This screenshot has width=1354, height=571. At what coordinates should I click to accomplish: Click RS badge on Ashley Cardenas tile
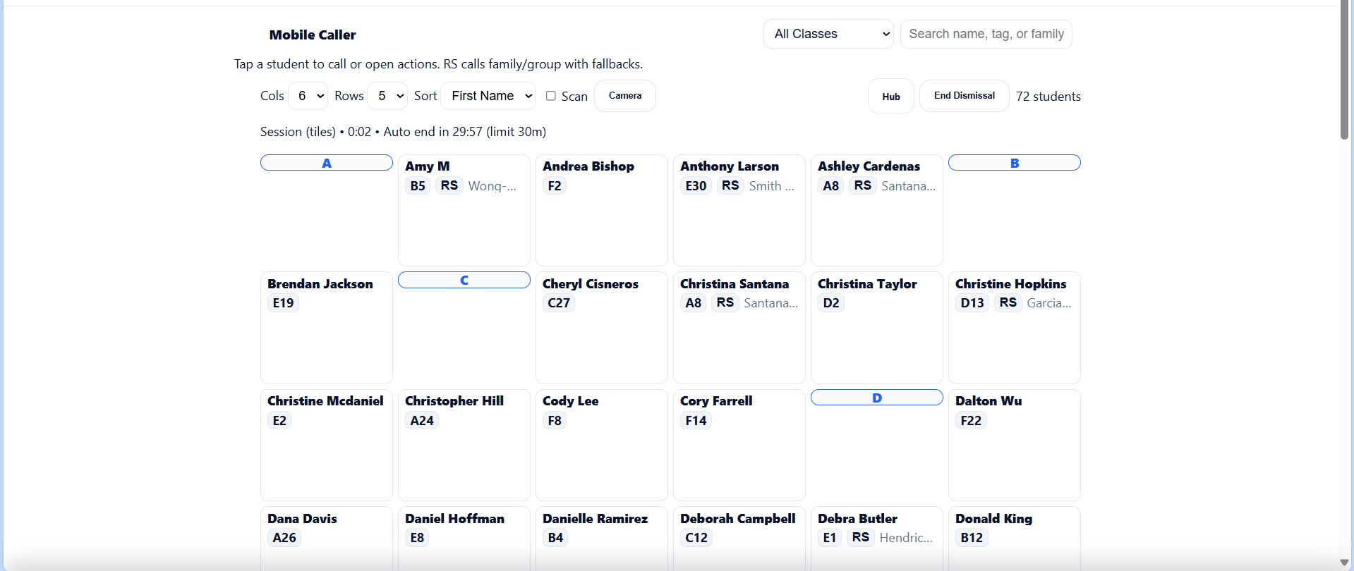pyautogui.click(x=862, y=185)
